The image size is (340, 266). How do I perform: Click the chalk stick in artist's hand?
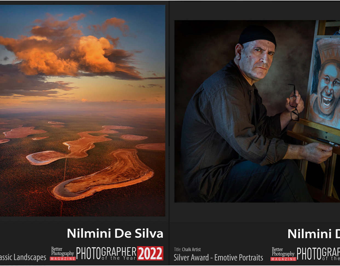pos(328,142)
